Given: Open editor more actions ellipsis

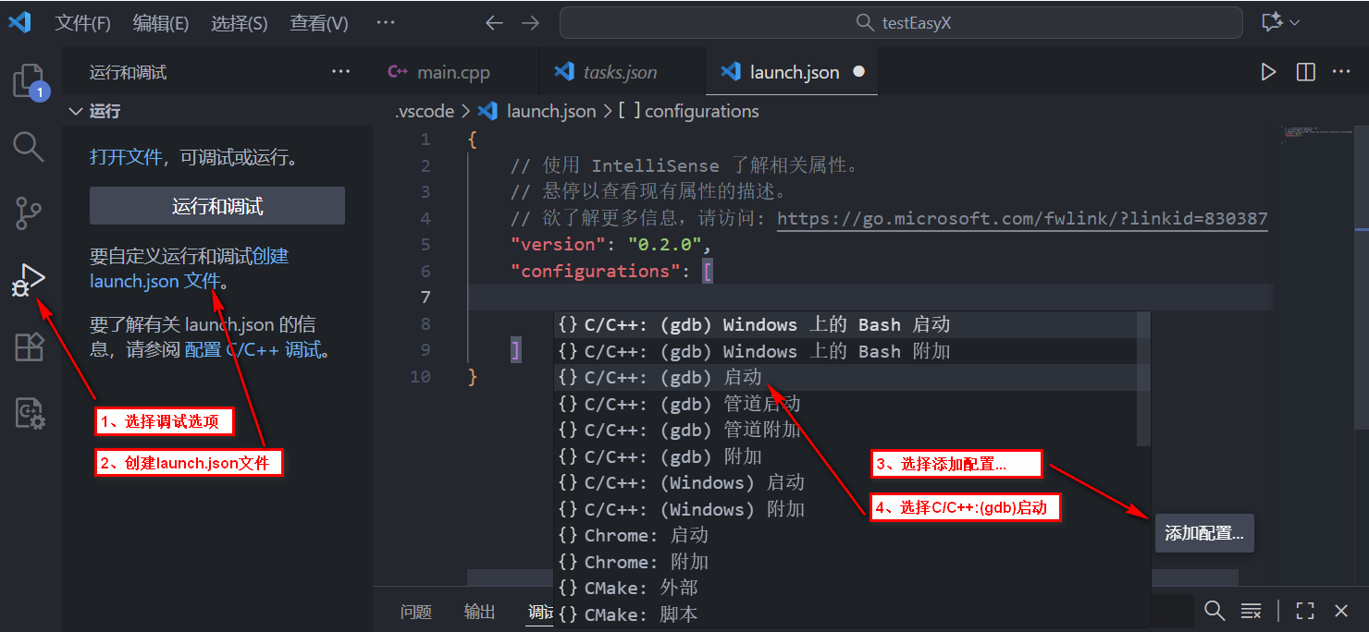Looking at the screenshot, I should [x=1341, y=72].
